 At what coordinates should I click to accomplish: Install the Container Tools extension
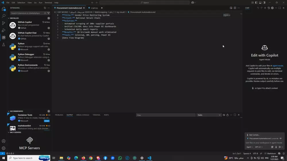point(47,121)
